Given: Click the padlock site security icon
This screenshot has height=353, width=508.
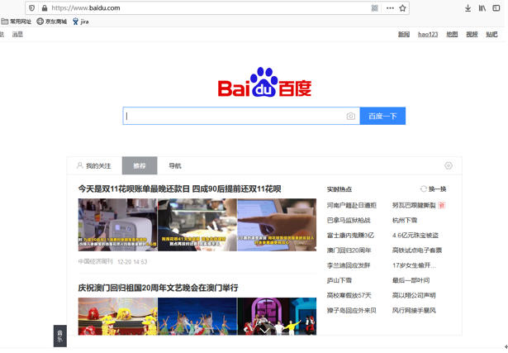Looking at the screenshot, I should pyautogui.click(x=45, y=8).
